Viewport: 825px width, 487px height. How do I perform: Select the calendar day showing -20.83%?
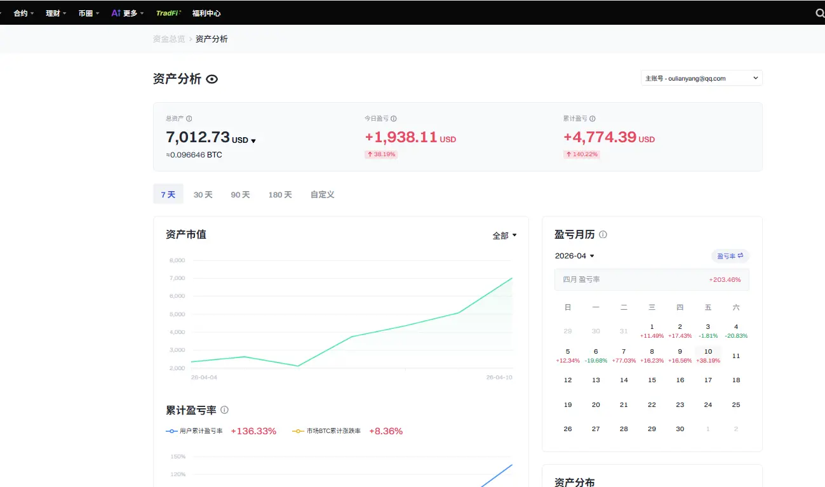tap(736, 331)
